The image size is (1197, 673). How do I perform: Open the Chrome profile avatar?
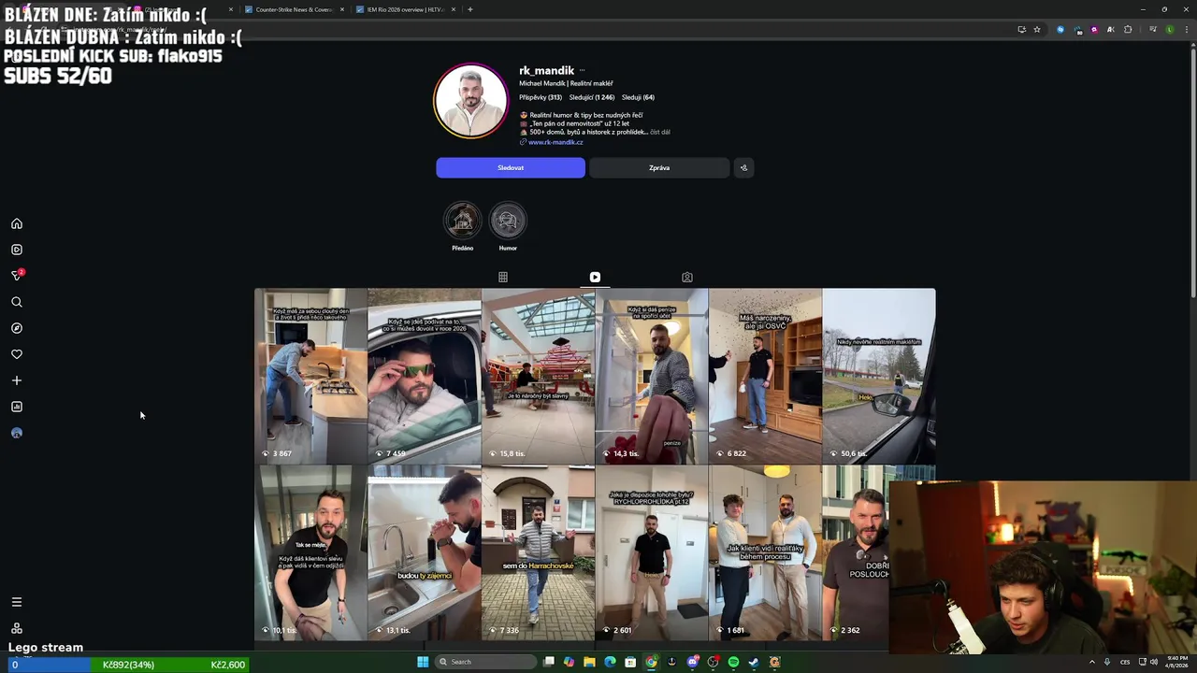pos(1170,29)
